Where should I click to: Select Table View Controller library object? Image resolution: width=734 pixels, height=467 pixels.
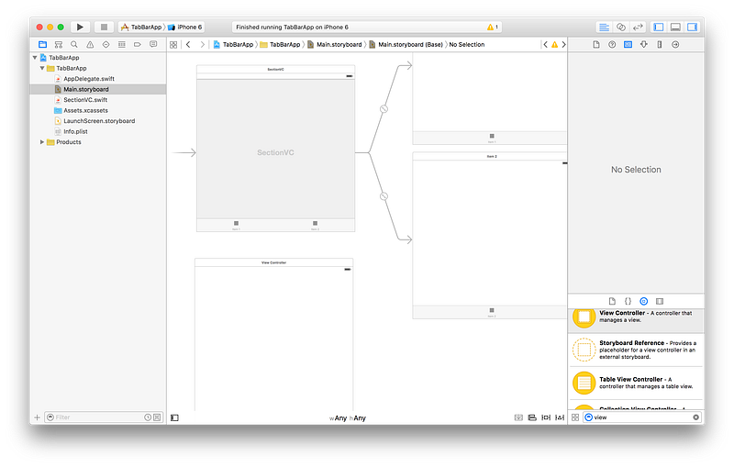636,383
